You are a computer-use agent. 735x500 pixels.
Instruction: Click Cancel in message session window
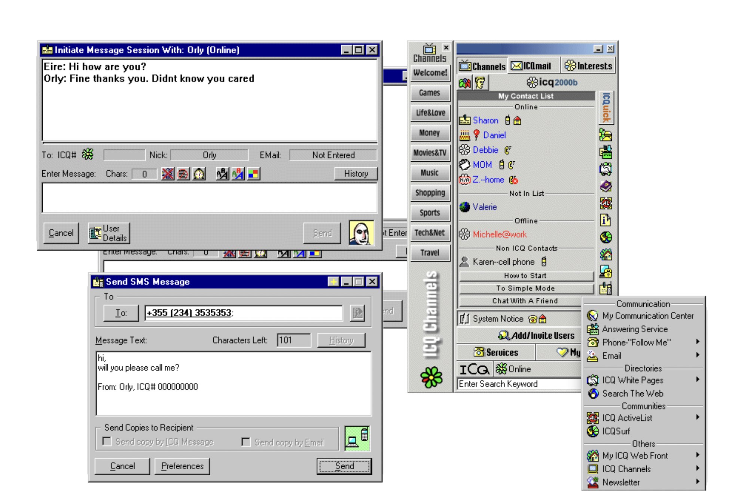coord(61,233)
